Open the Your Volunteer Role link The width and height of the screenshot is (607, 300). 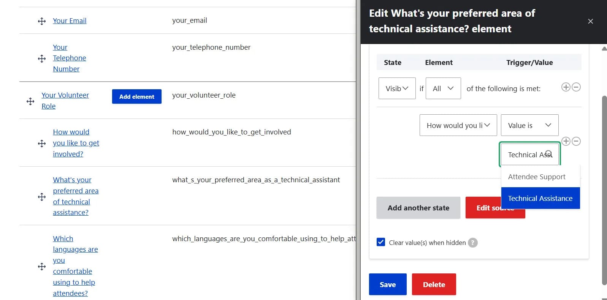[65, 101]
